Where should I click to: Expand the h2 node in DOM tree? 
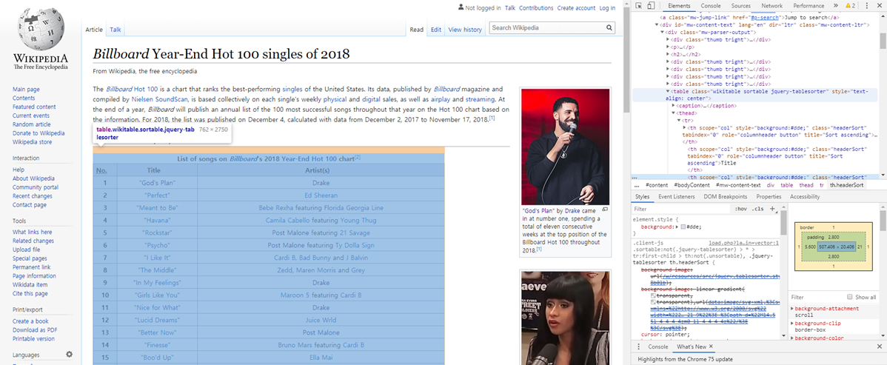(x=668, y=54)
